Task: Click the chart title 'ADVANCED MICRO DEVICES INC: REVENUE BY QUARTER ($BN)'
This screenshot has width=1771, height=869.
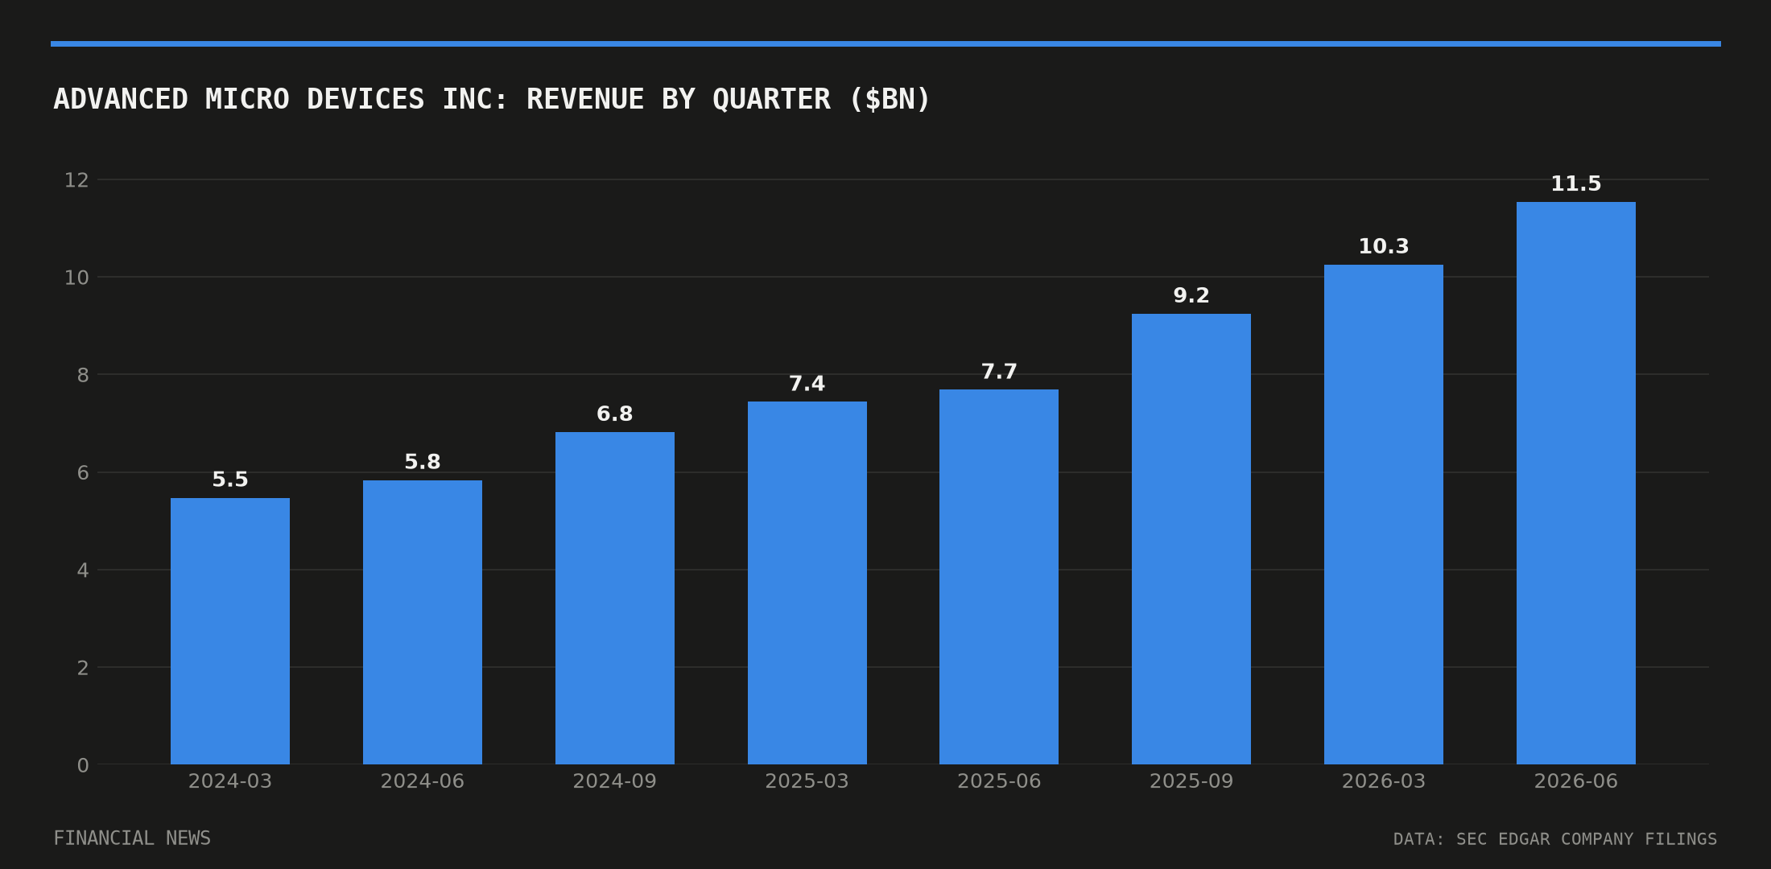Action: coord(492,100)
